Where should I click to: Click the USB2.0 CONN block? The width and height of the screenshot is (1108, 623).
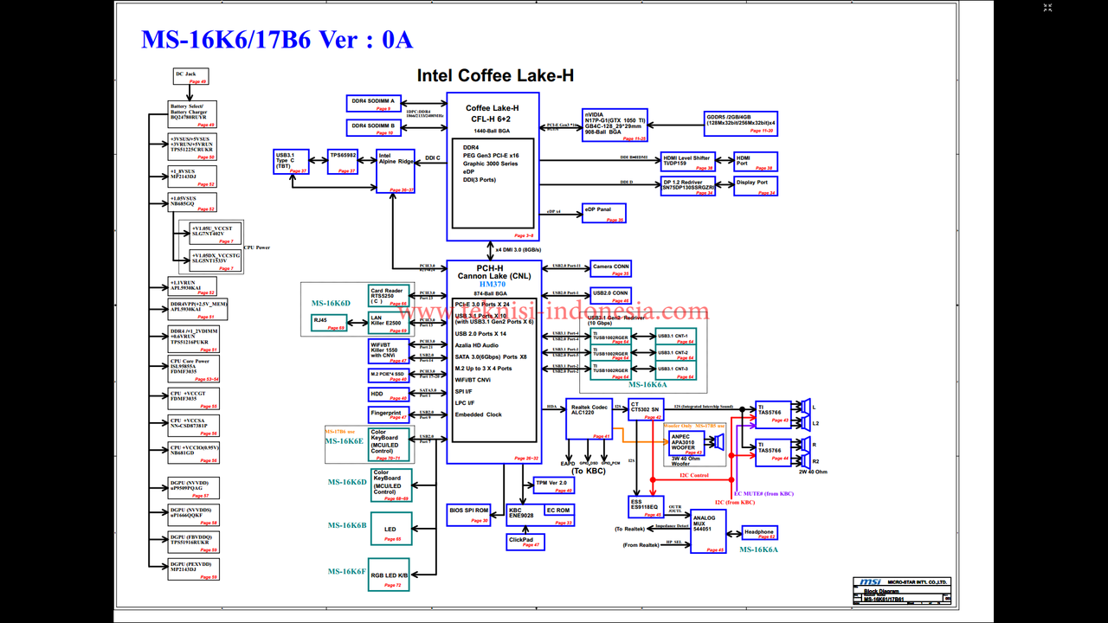pyautogui.click(x=611, y=296)
